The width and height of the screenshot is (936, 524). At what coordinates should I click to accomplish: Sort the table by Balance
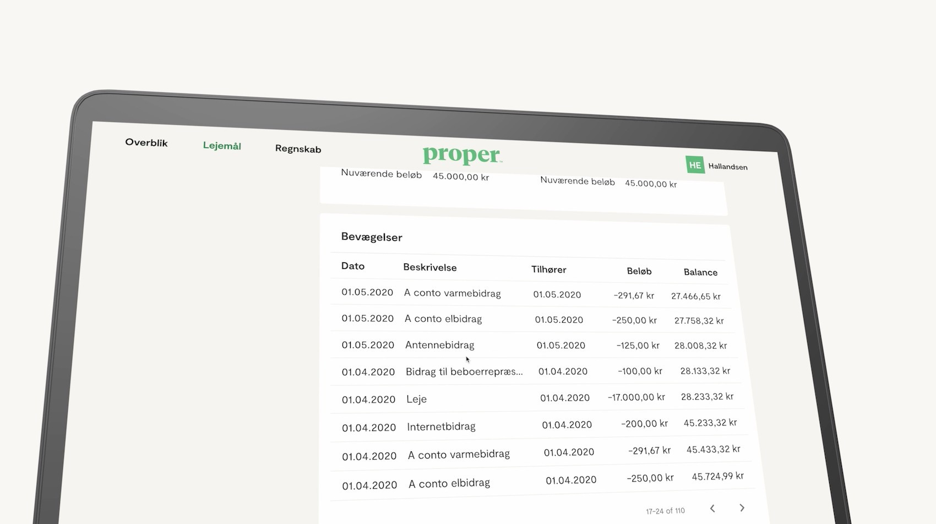pos(700,272)
